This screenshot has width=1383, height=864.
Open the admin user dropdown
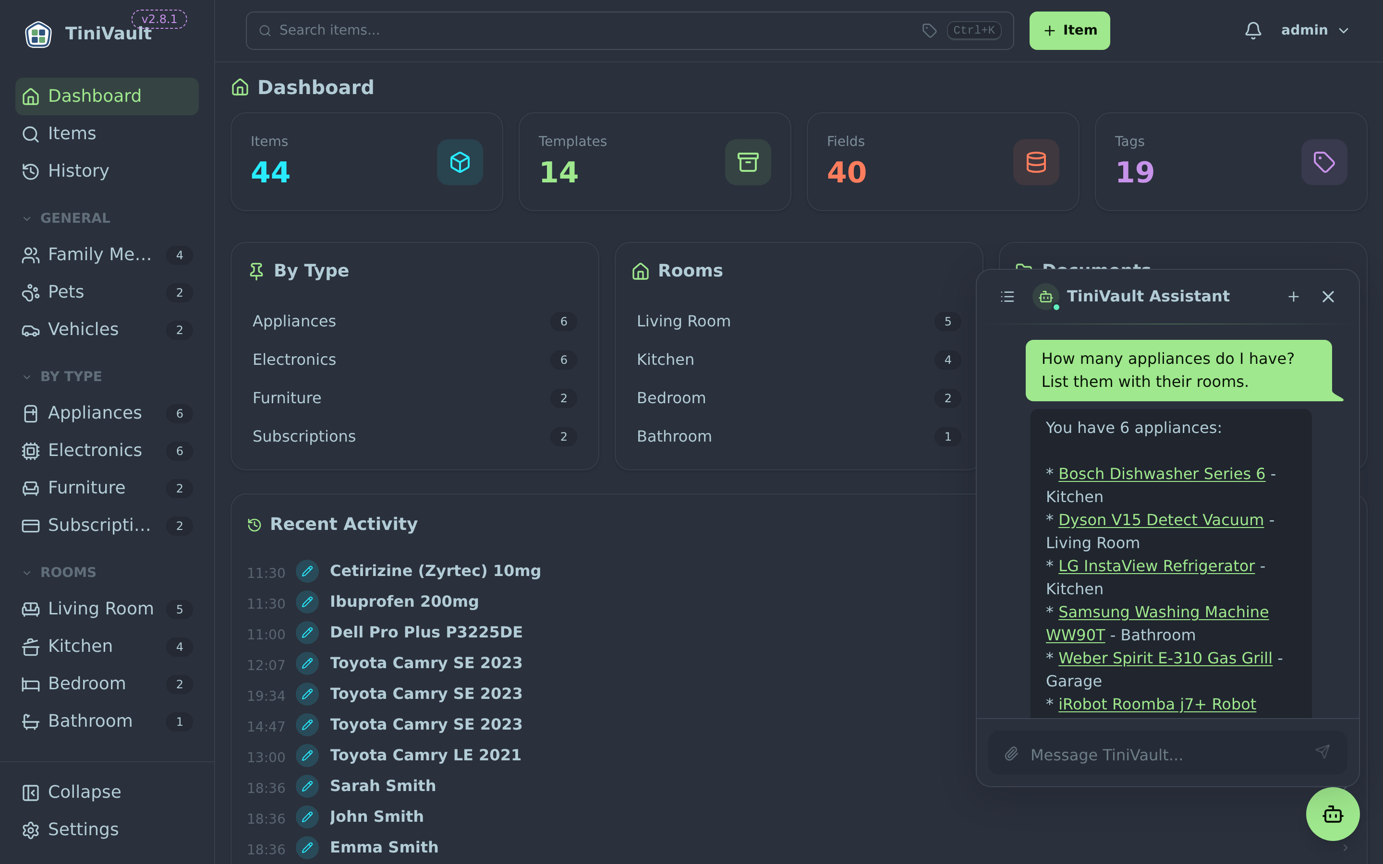(1314, 30)
